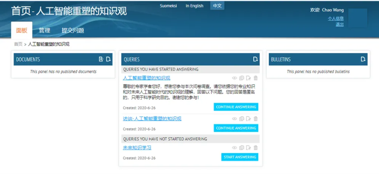Add new document in Documents panel
Screen dimensions: 379x174
(x=108, y=59)
